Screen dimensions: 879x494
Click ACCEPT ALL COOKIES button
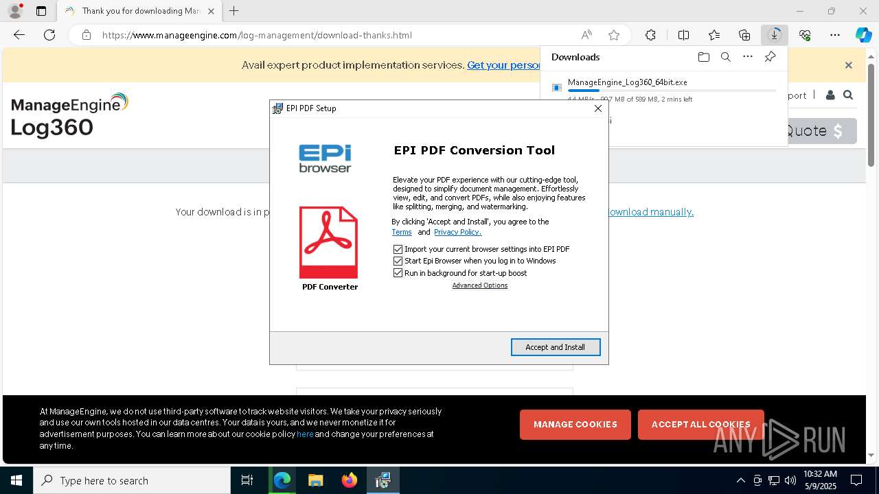(x=701, y=425)
